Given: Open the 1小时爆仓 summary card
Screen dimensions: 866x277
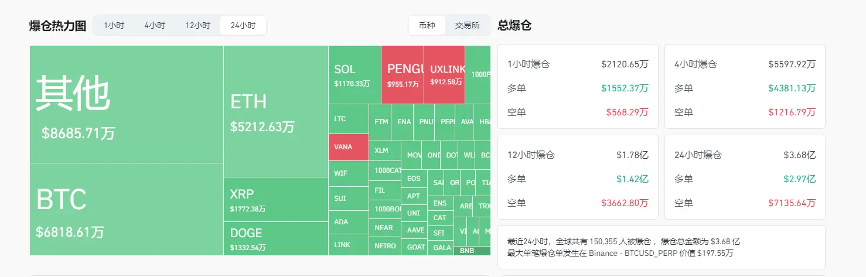Looking at the screenshot, I should (577, 87).
